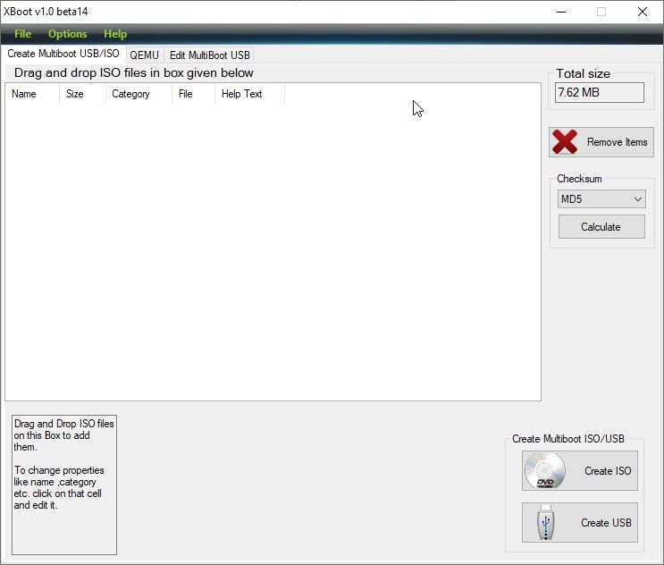
Task: Click the 'Create Multiboot ISO/USB' group label
Action: click(x=568, y=439)
